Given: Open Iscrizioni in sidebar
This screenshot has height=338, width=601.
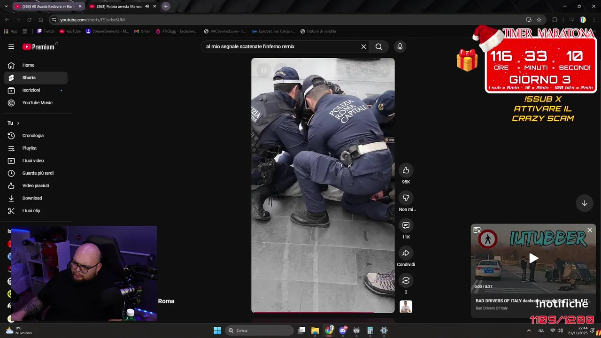Looking at the screenshot, I should (x=36, y=90).
